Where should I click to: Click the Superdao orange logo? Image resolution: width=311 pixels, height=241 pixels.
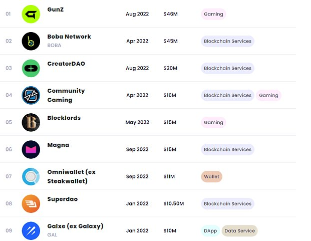31,204
